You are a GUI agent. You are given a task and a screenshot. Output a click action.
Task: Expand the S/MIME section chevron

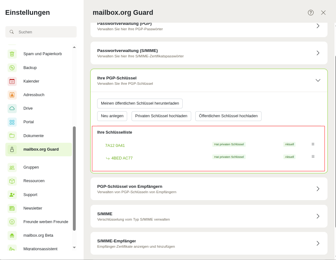click(318, 216)
